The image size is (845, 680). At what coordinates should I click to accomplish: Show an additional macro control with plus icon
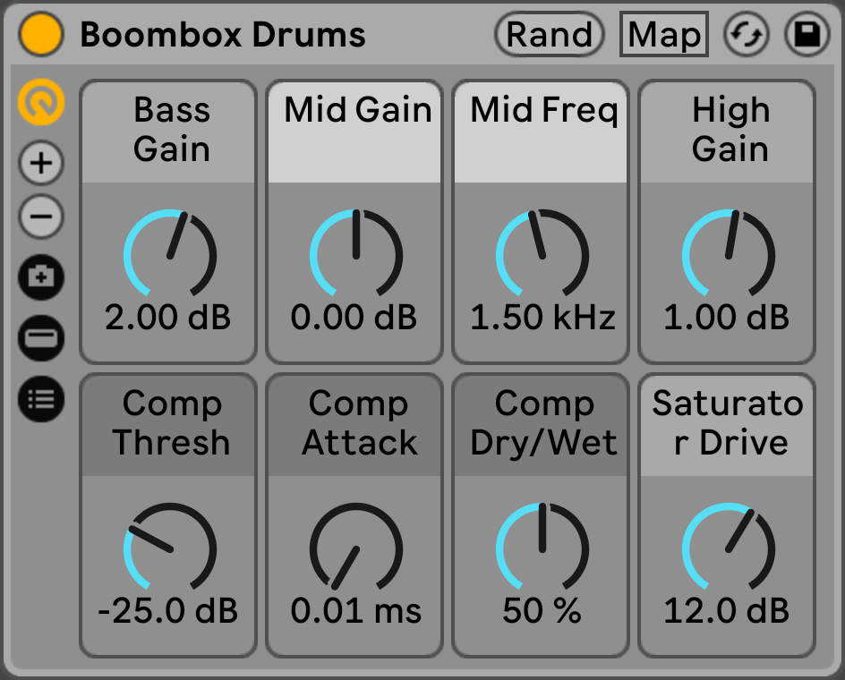click(40, 164)
